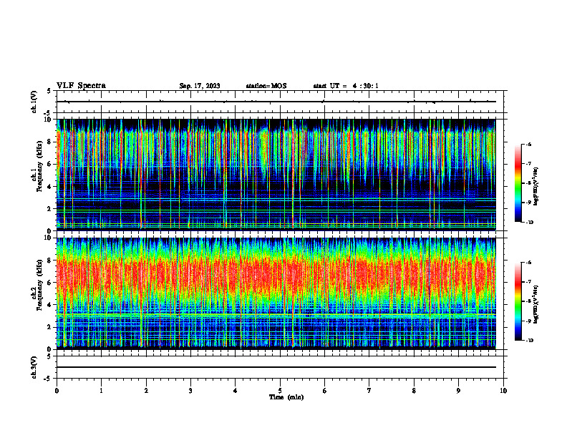Select the date text "Sep. 17, 2023"
Image resolution: width=567 pixels, height=438 pixels.
[x=200, y=86]
